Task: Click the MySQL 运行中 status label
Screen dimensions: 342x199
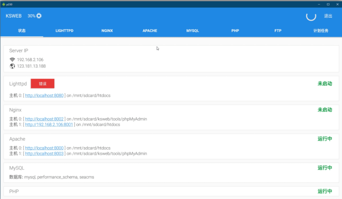Action: [325, 168]
